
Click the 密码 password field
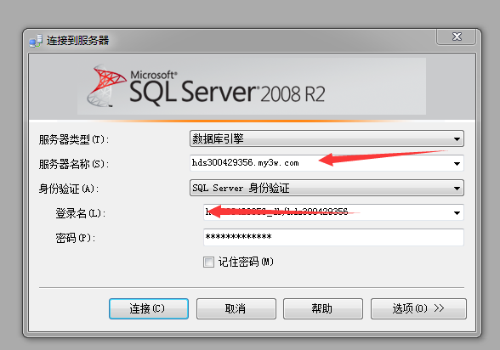(333, 237)
